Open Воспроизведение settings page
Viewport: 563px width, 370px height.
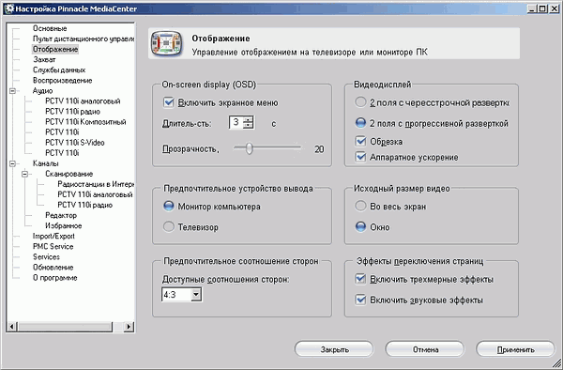pos(63,81)
